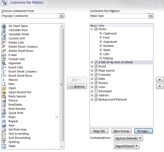Choose the Custom Sort icon
Screen dimensions: 164x152
tap(4, 38)
